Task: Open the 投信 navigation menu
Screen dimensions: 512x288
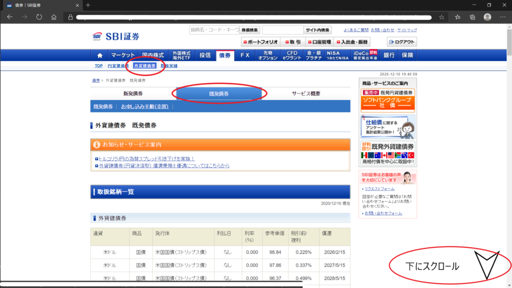Action: pos(205,55)
